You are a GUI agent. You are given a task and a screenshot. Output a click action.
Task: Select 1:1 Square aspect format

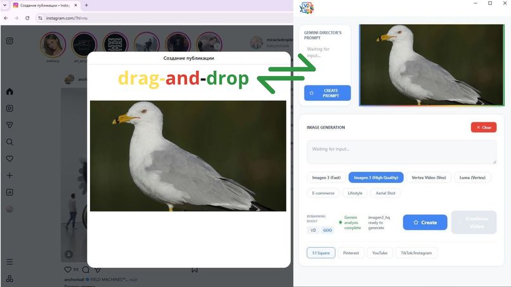point(321,253)
